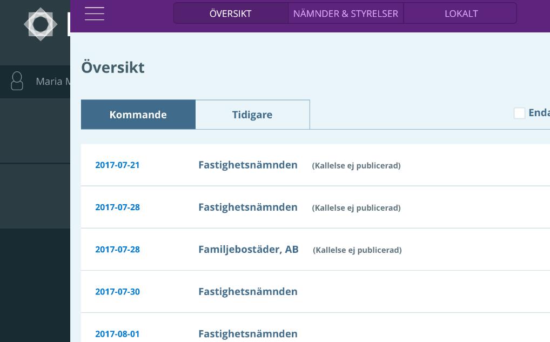Screen dimensions: 550x342
Task: Open Familjebostäder, AB meeting
Action: pyautogui.click(x=249, y=250)
